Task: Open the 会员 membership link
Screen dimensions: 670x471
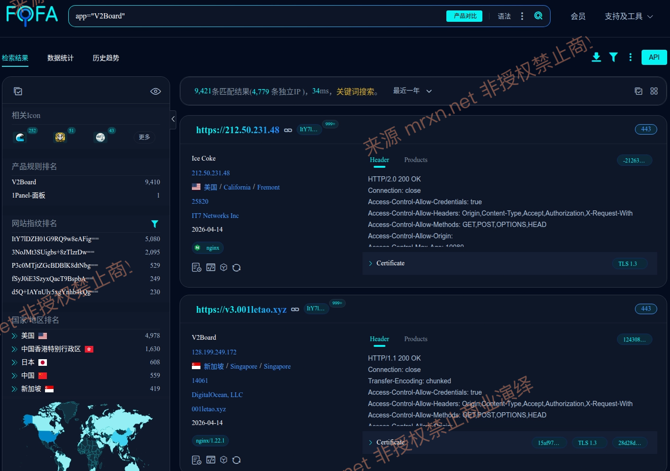Action: [x=578, y=16]
